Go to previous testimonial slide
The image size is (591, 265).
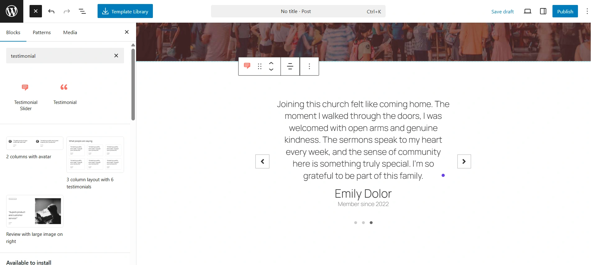(263, 161)
